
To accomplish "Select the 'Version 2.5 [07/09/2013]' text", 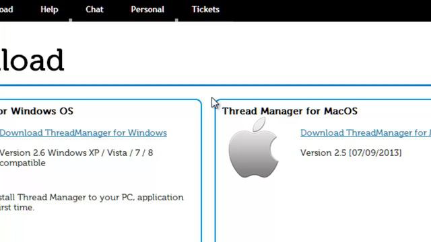I will point(351,153).
